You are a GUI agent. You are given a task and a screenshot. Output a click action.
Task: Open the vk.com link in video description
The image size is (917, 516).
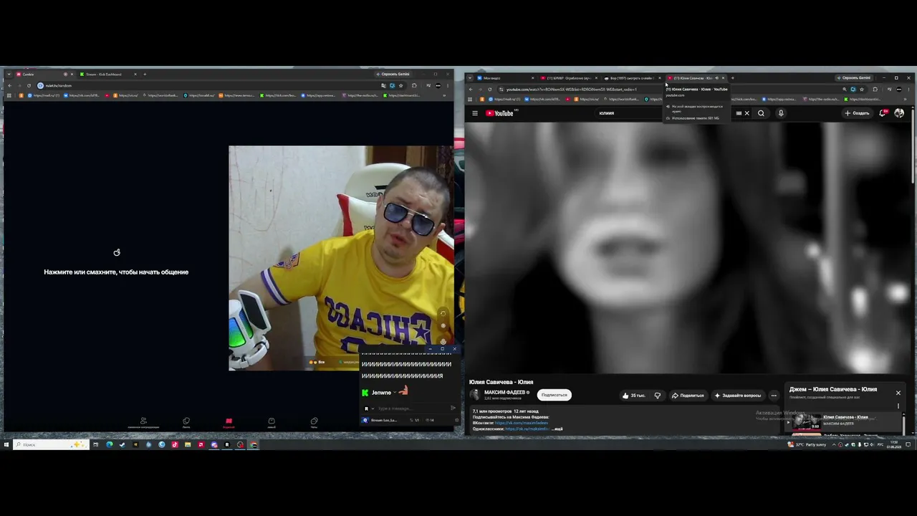[522, 423]
